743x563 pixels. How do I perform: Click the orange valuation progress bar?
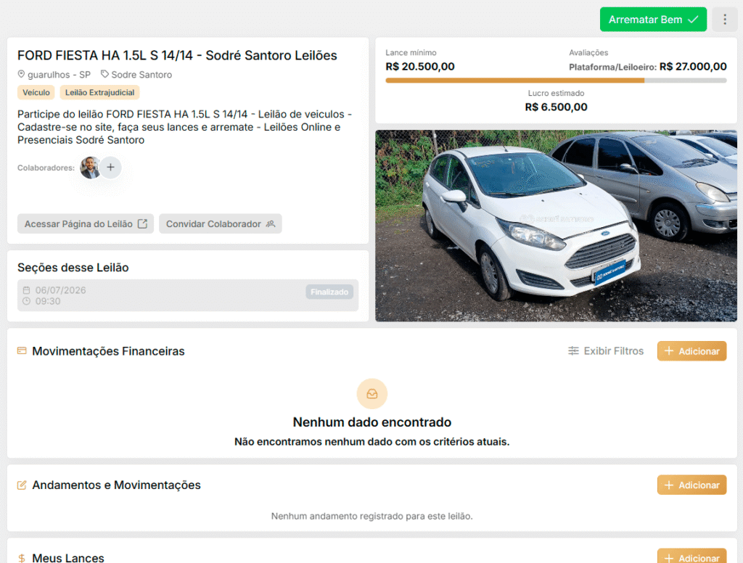point(556,81)
